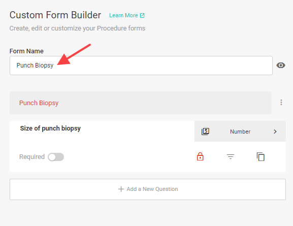Toggle the Required switch on
The height and width of the screenshot is (226, 293).
click(56, 157)
